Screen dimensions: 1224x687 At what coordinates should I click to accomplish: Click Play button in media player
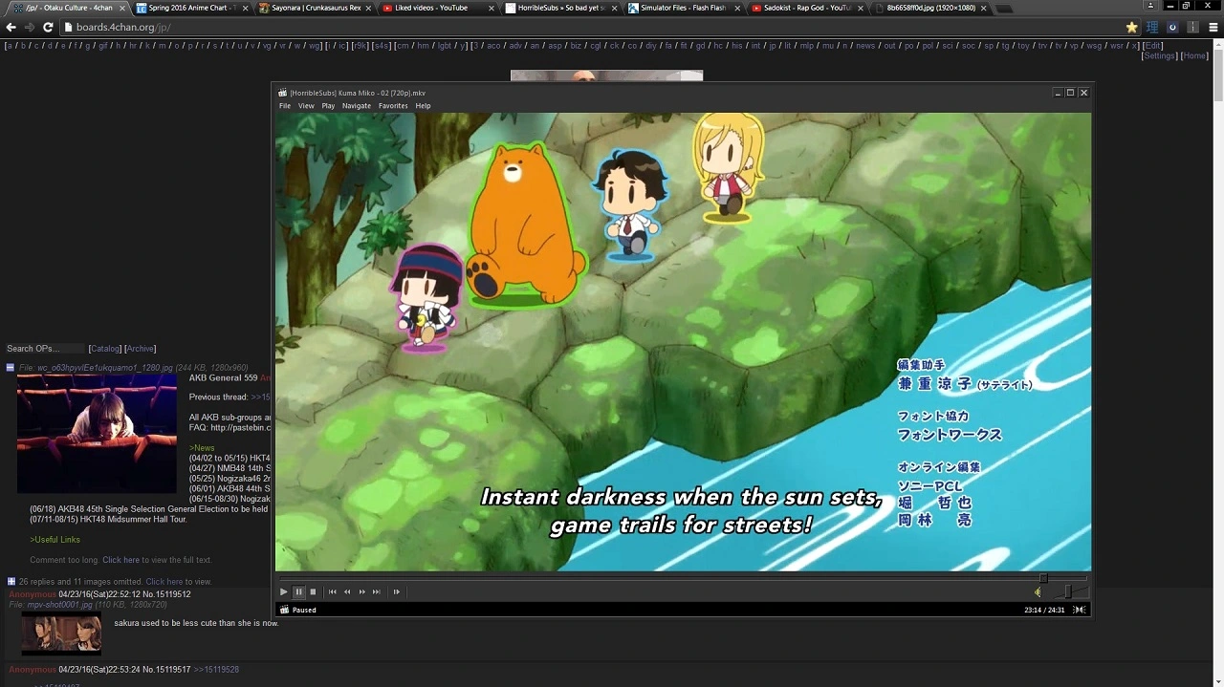click(283, 592)
